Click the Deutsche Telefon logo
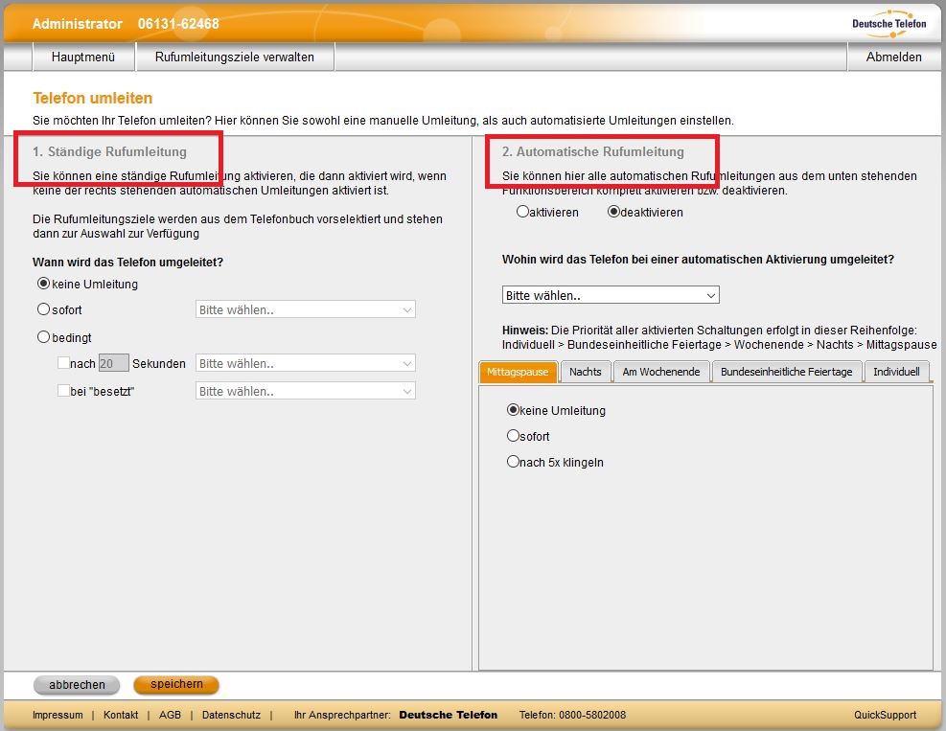The height and width of the screenshot is (731, 946). 888,21
